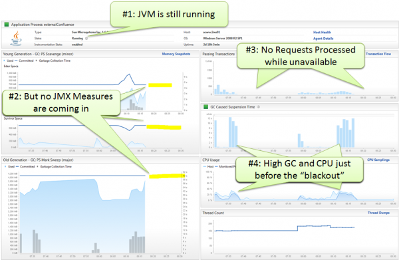Image resolution: width=399 pixels, height=260 pixels.
Task: Open Memory Snapshots link
Action: [176, 54]
